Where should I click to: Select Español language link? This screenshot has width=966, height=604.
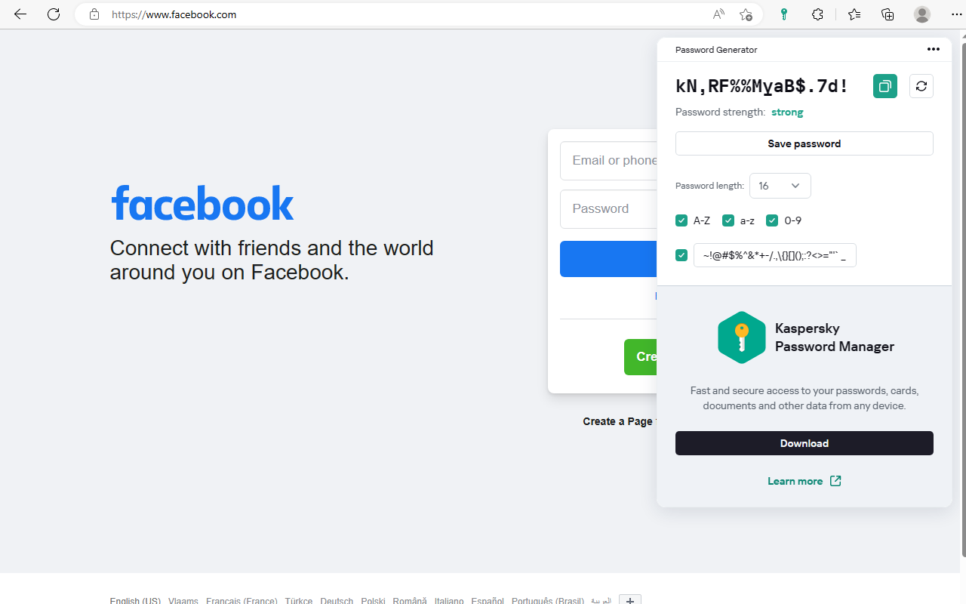488,601
